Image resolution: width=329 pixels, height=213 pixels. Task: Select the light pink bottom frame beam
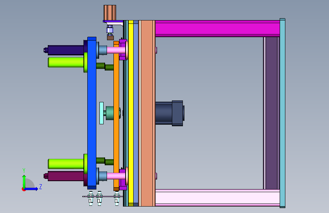pos(217,198)
